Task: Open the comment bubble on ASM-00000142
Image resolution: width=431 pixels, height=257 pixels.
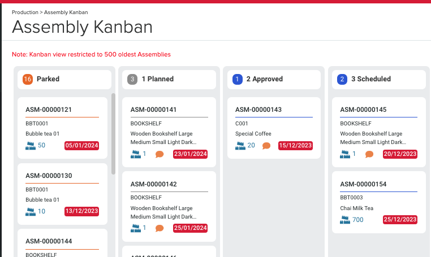Action: pyautogui.click(x=160, y=228)
